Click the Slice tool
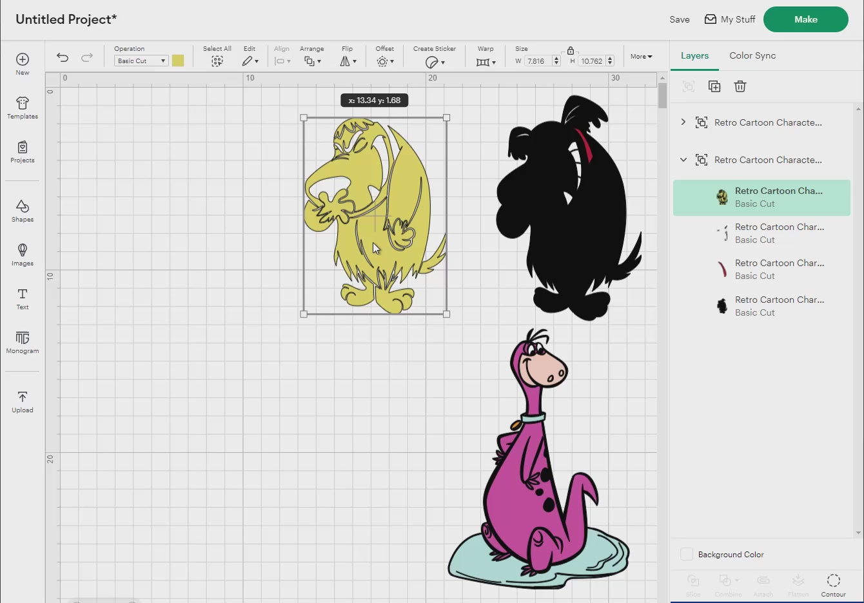The height and width of the screenshot is (603, 864). tap(693, 585)
